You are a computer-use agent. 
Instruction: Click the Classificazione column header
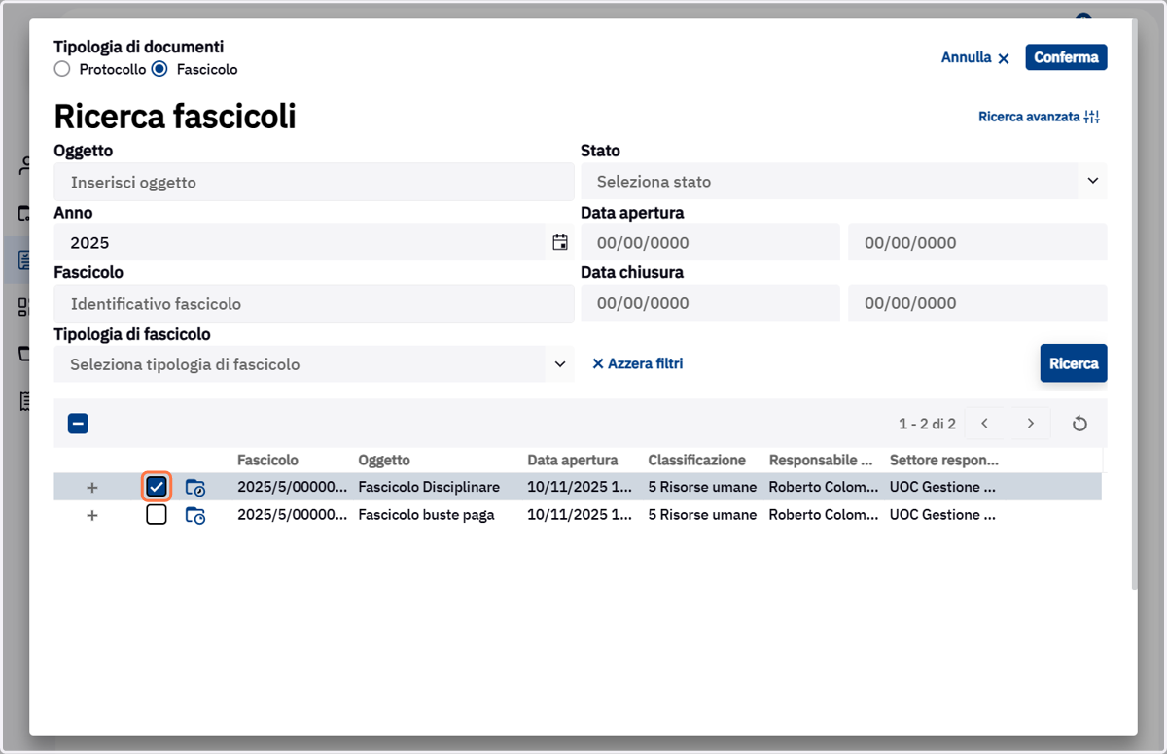tap(697, 461)
